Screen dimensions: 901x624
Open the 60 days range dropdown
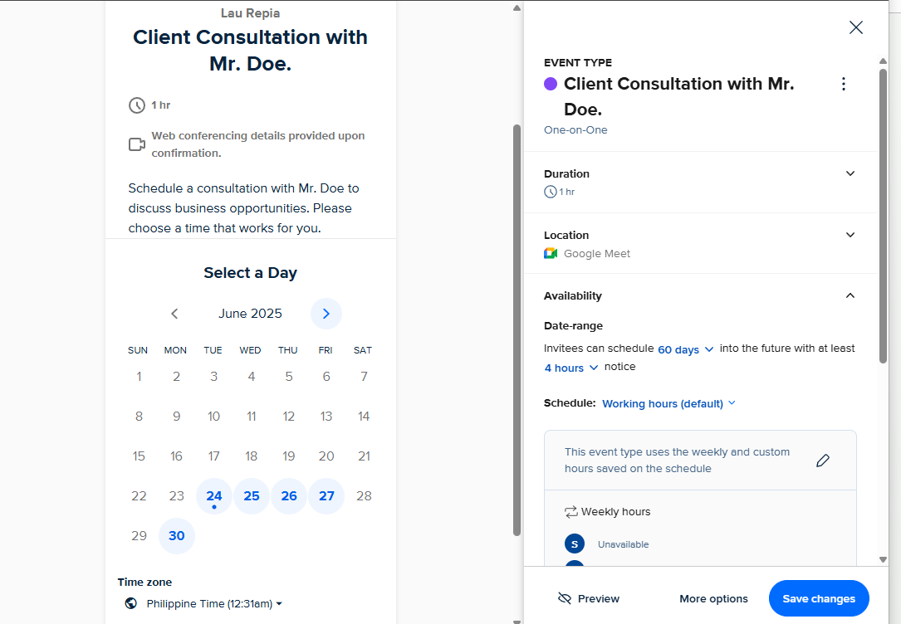[686, 349]
